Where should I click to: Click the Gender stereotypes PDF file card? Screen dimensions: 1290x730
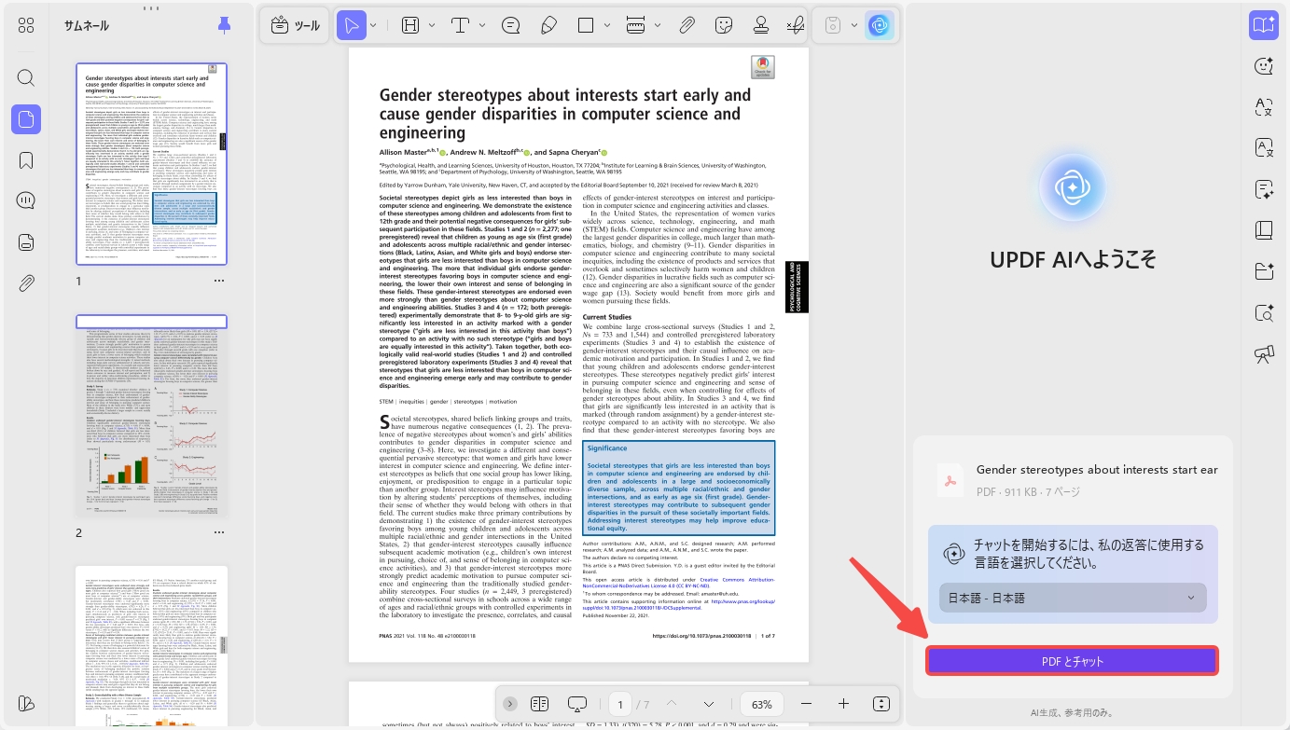coord(1073,480)
